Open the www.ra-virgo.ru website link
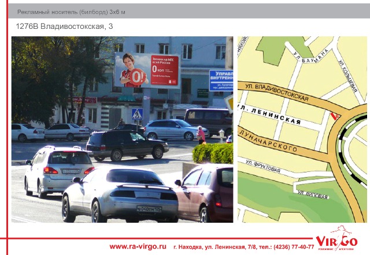This screenshot has width=370, height=255. pyautogui.click(x=138, y=246)
